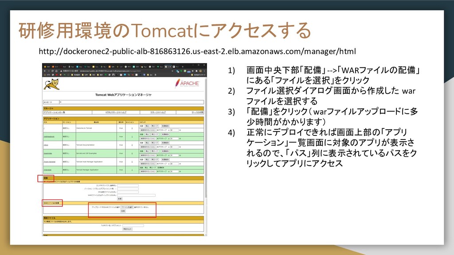Open the HTMLマネージャヘルプ link

coord(116,112)
